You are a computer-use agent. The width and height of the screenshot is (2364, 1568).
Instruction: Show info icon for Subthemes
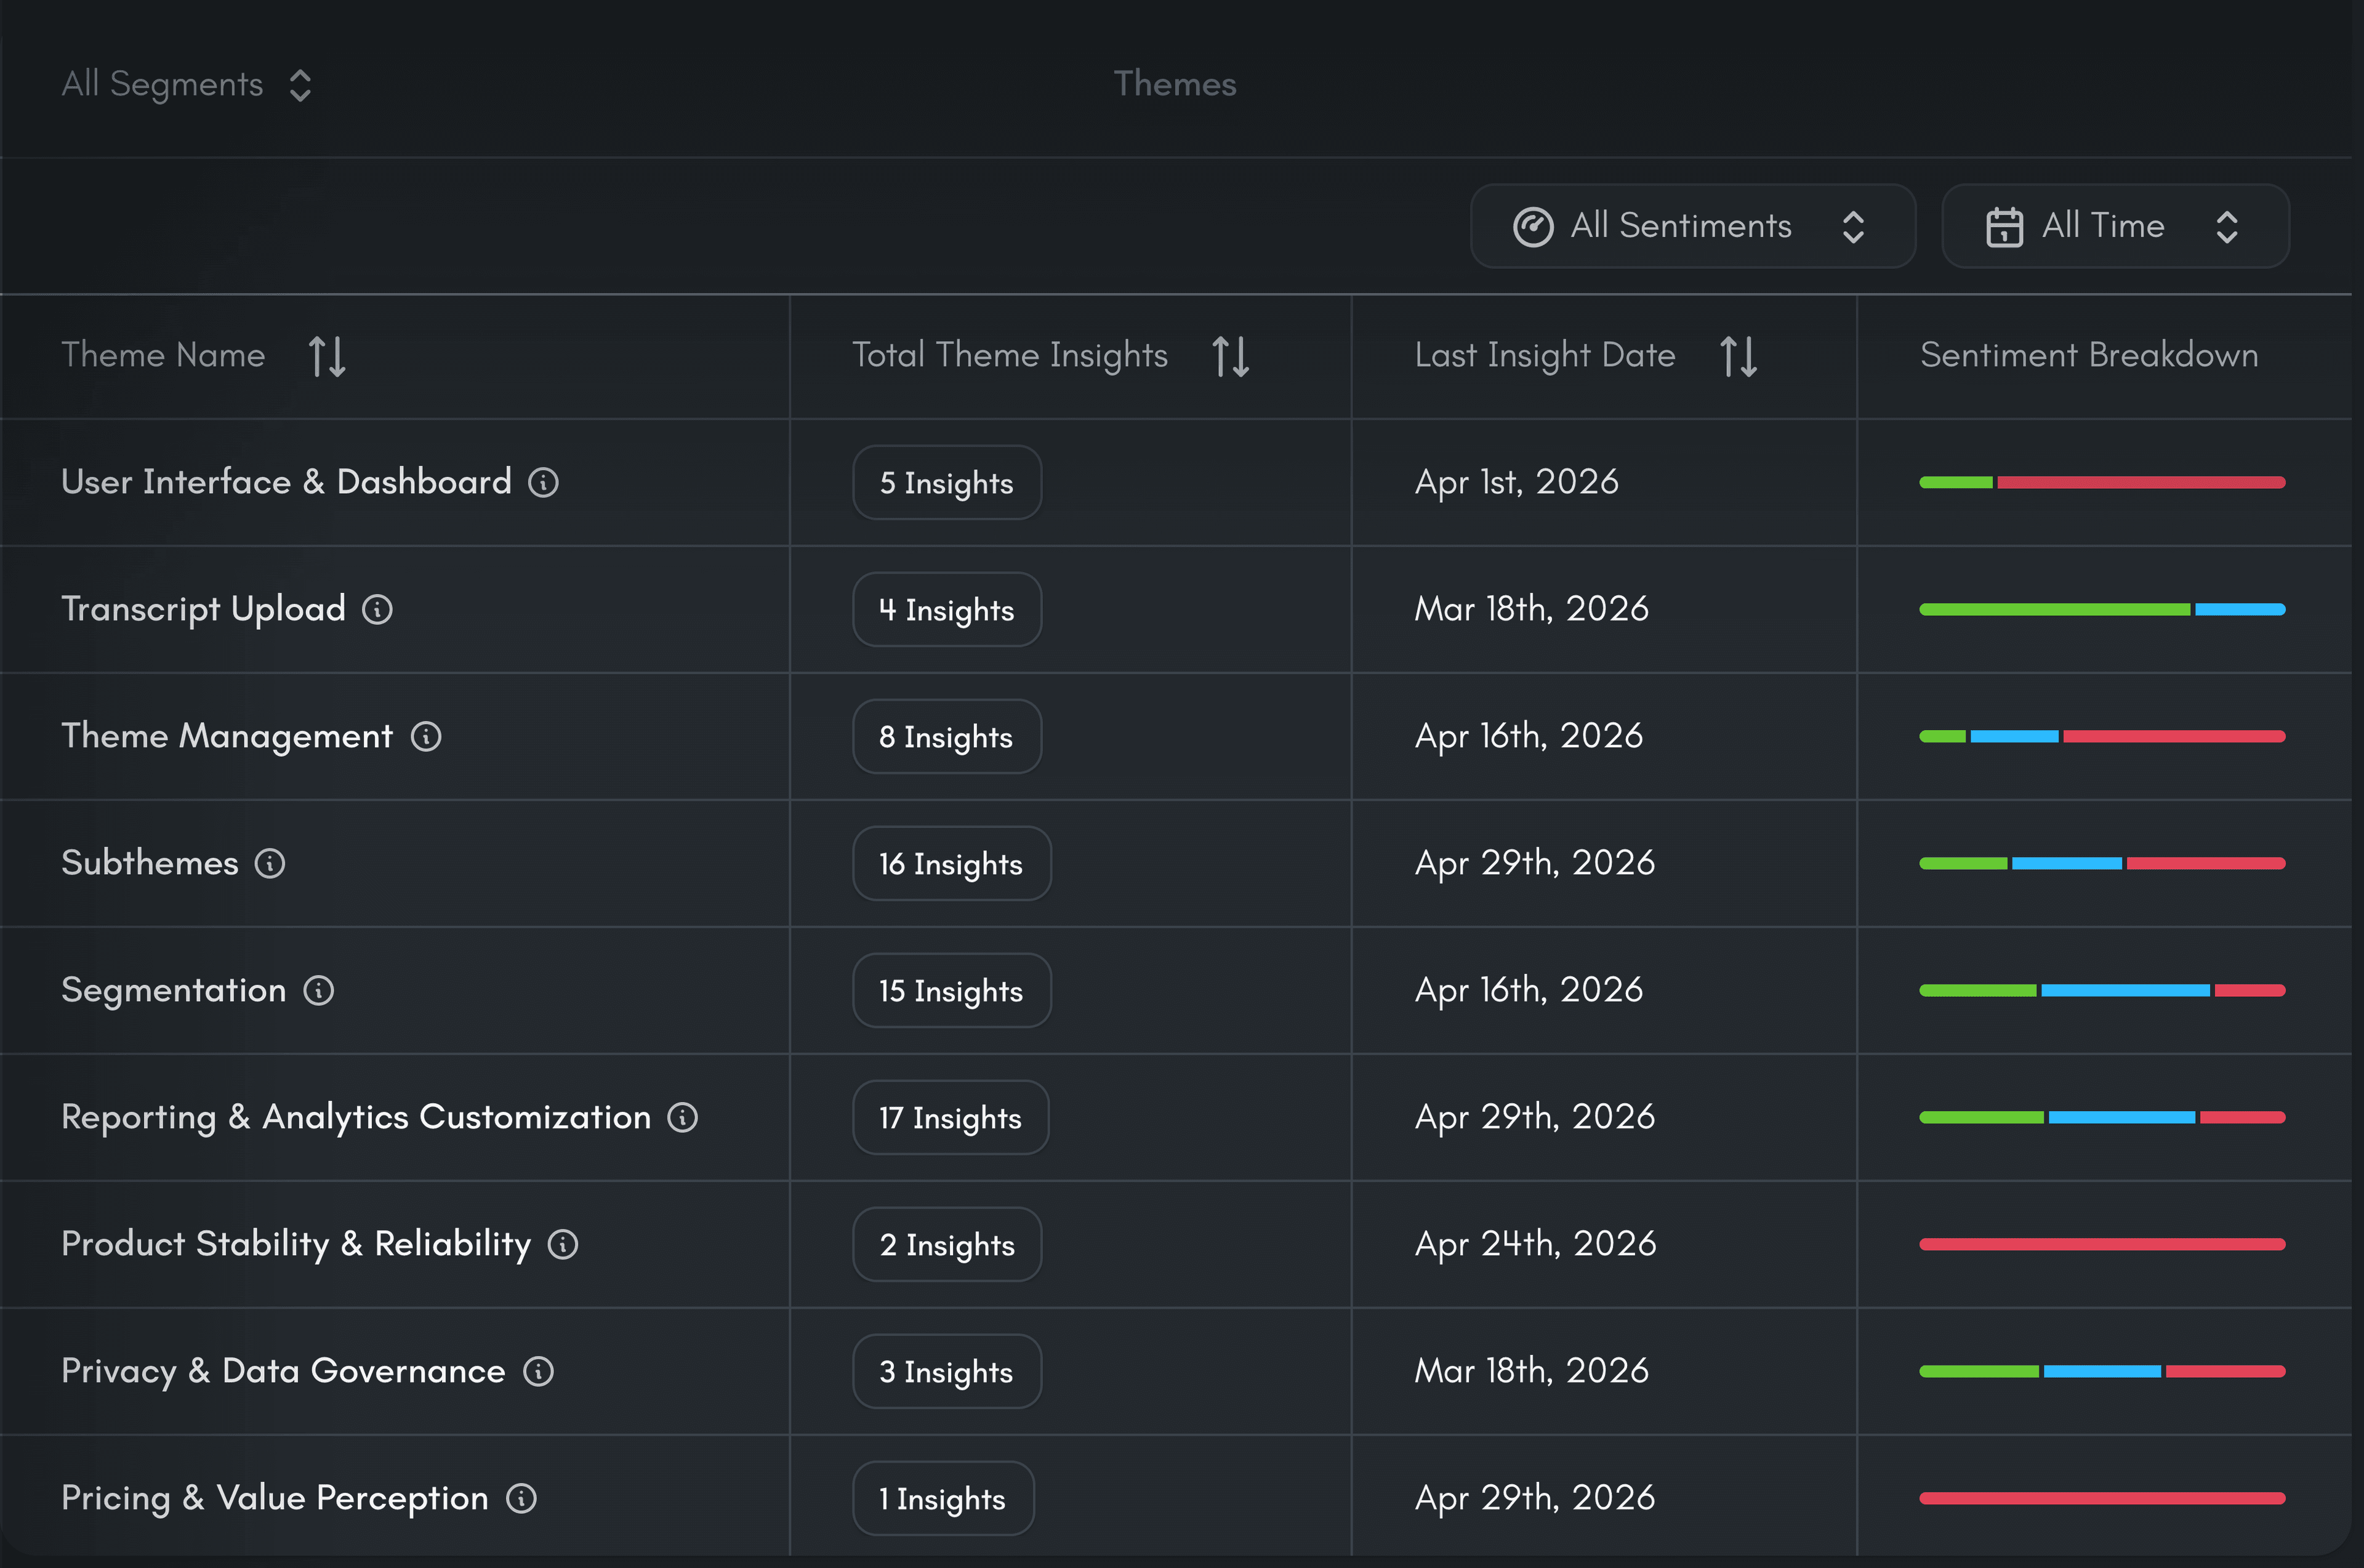pyautogui.click(x=270, y=864)
